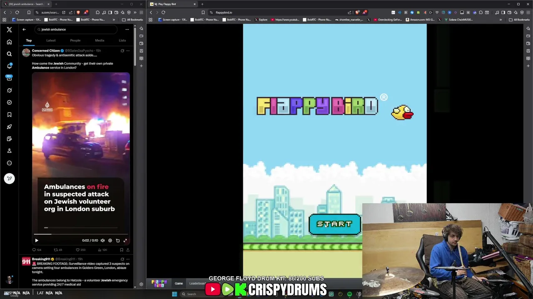Viewport: 533px width, 299px height.
Task: Switch to the Top search tab
Action: pos(29,40)
